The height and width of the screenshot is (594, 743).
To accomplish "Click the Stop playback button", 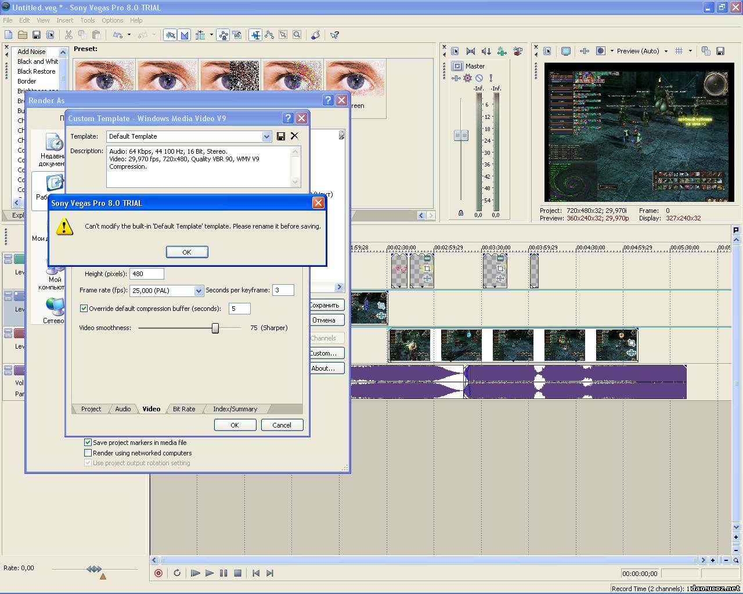I will (x=237, y=573).
